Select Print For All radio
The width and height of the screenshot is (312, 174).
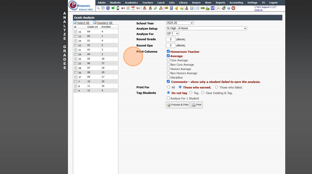point(168,87)
